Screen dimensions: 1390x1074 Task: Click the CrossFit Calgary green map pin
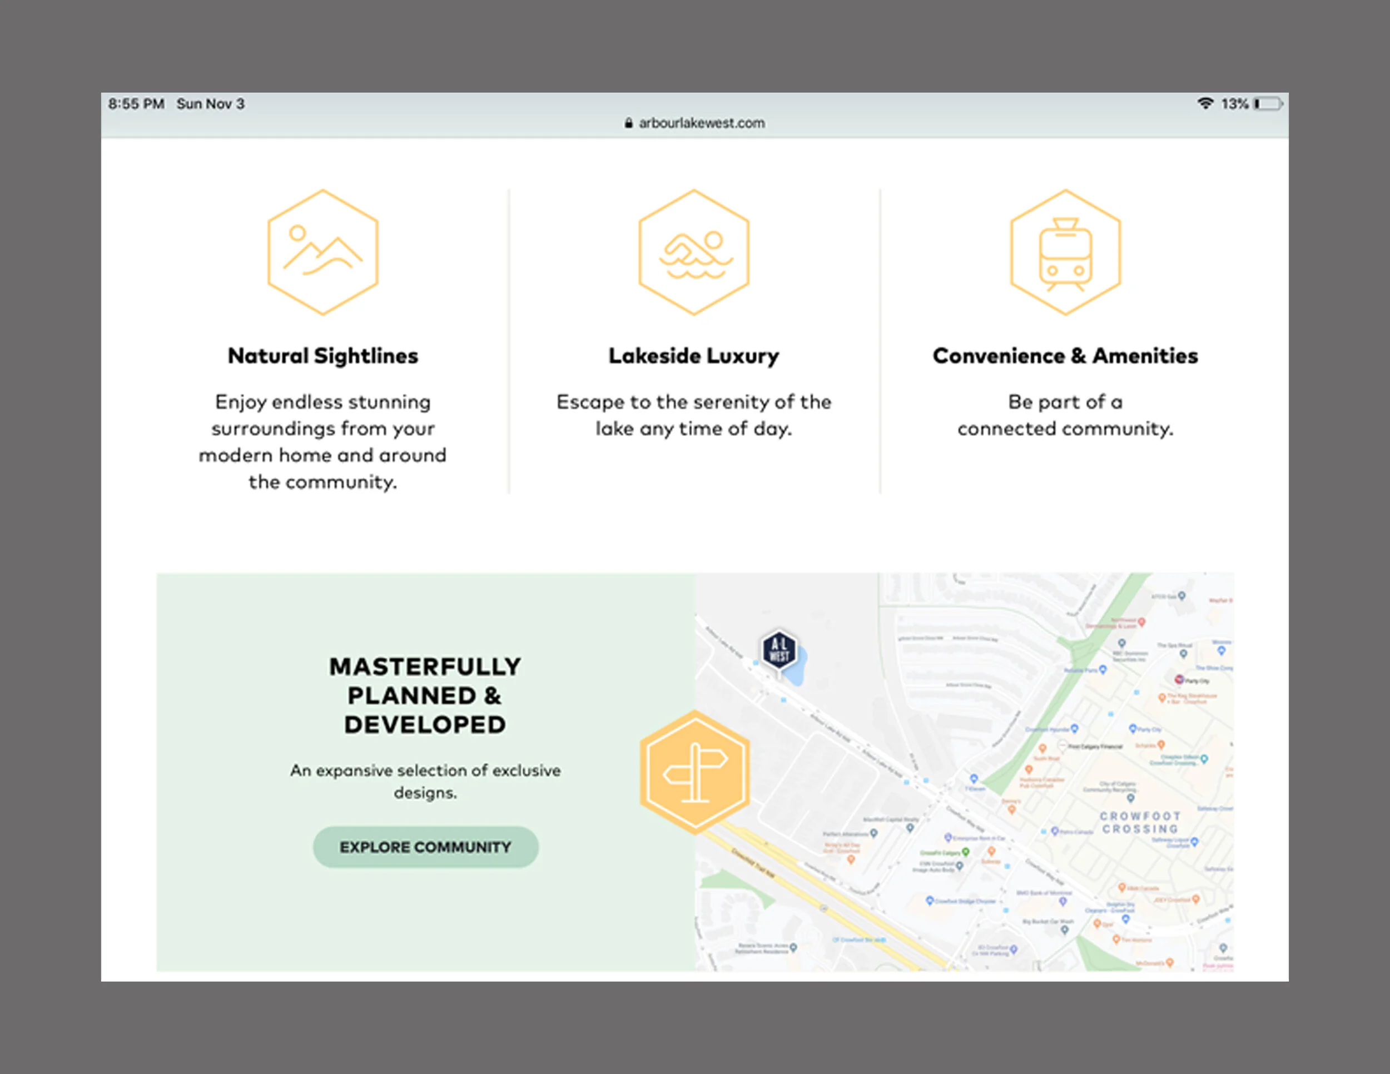point(965,852)
